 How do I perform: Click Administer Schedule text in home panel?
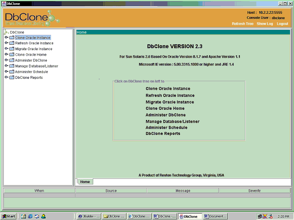166,127
